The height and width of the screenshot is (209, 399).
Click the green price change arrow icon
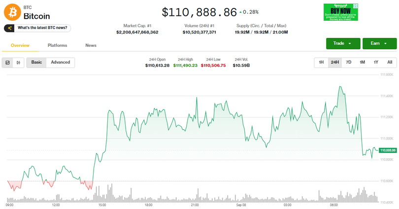point(240,12)
